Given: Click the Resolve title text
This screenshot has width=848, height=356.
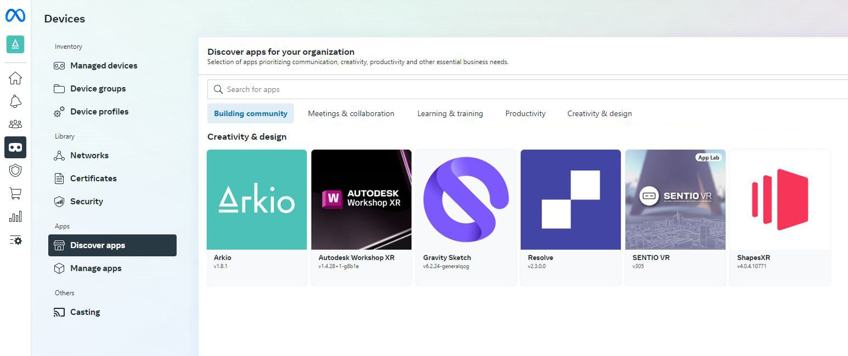Looking at the screenshot, I should [540, 257].
